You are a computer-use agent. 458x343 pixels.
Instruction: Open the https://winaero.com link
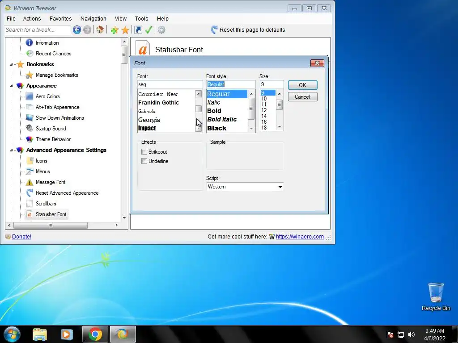pos(300,237)
